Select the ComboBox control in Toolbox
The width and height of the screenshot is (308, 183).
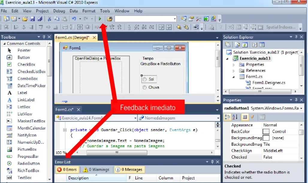[28, 78]
